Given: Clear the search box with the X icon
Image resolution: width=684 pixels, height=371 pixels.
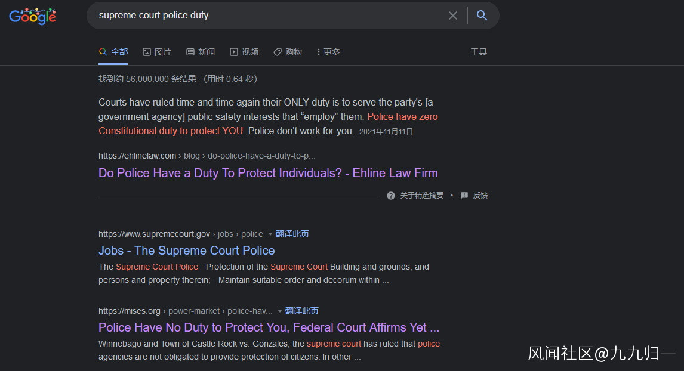Looking at the screenshot, I should pyautogui.click(x=453, y=16).
